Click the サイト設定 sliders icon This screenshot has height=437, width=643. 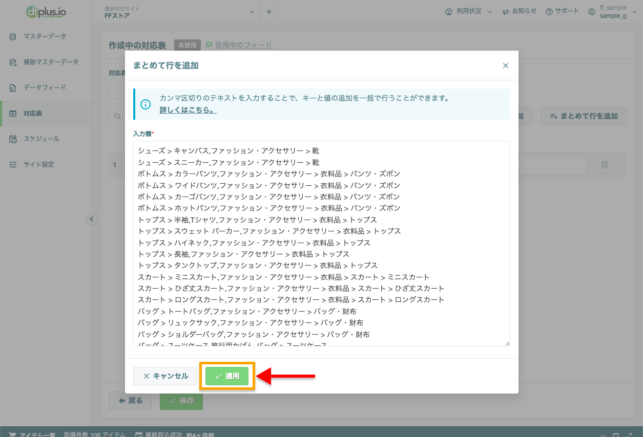coord(13,164)
